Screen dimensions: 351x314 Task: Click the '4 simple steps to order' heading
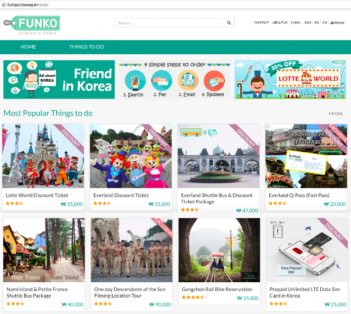pos(174,65)
